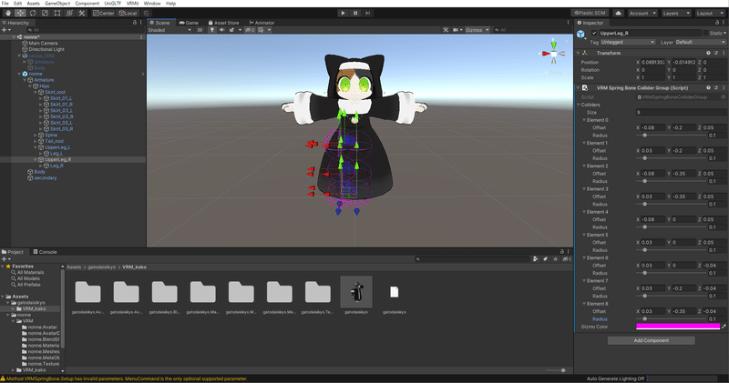Open cloud services icon
This screenshot has width=729, height=383.
[619, 13]
